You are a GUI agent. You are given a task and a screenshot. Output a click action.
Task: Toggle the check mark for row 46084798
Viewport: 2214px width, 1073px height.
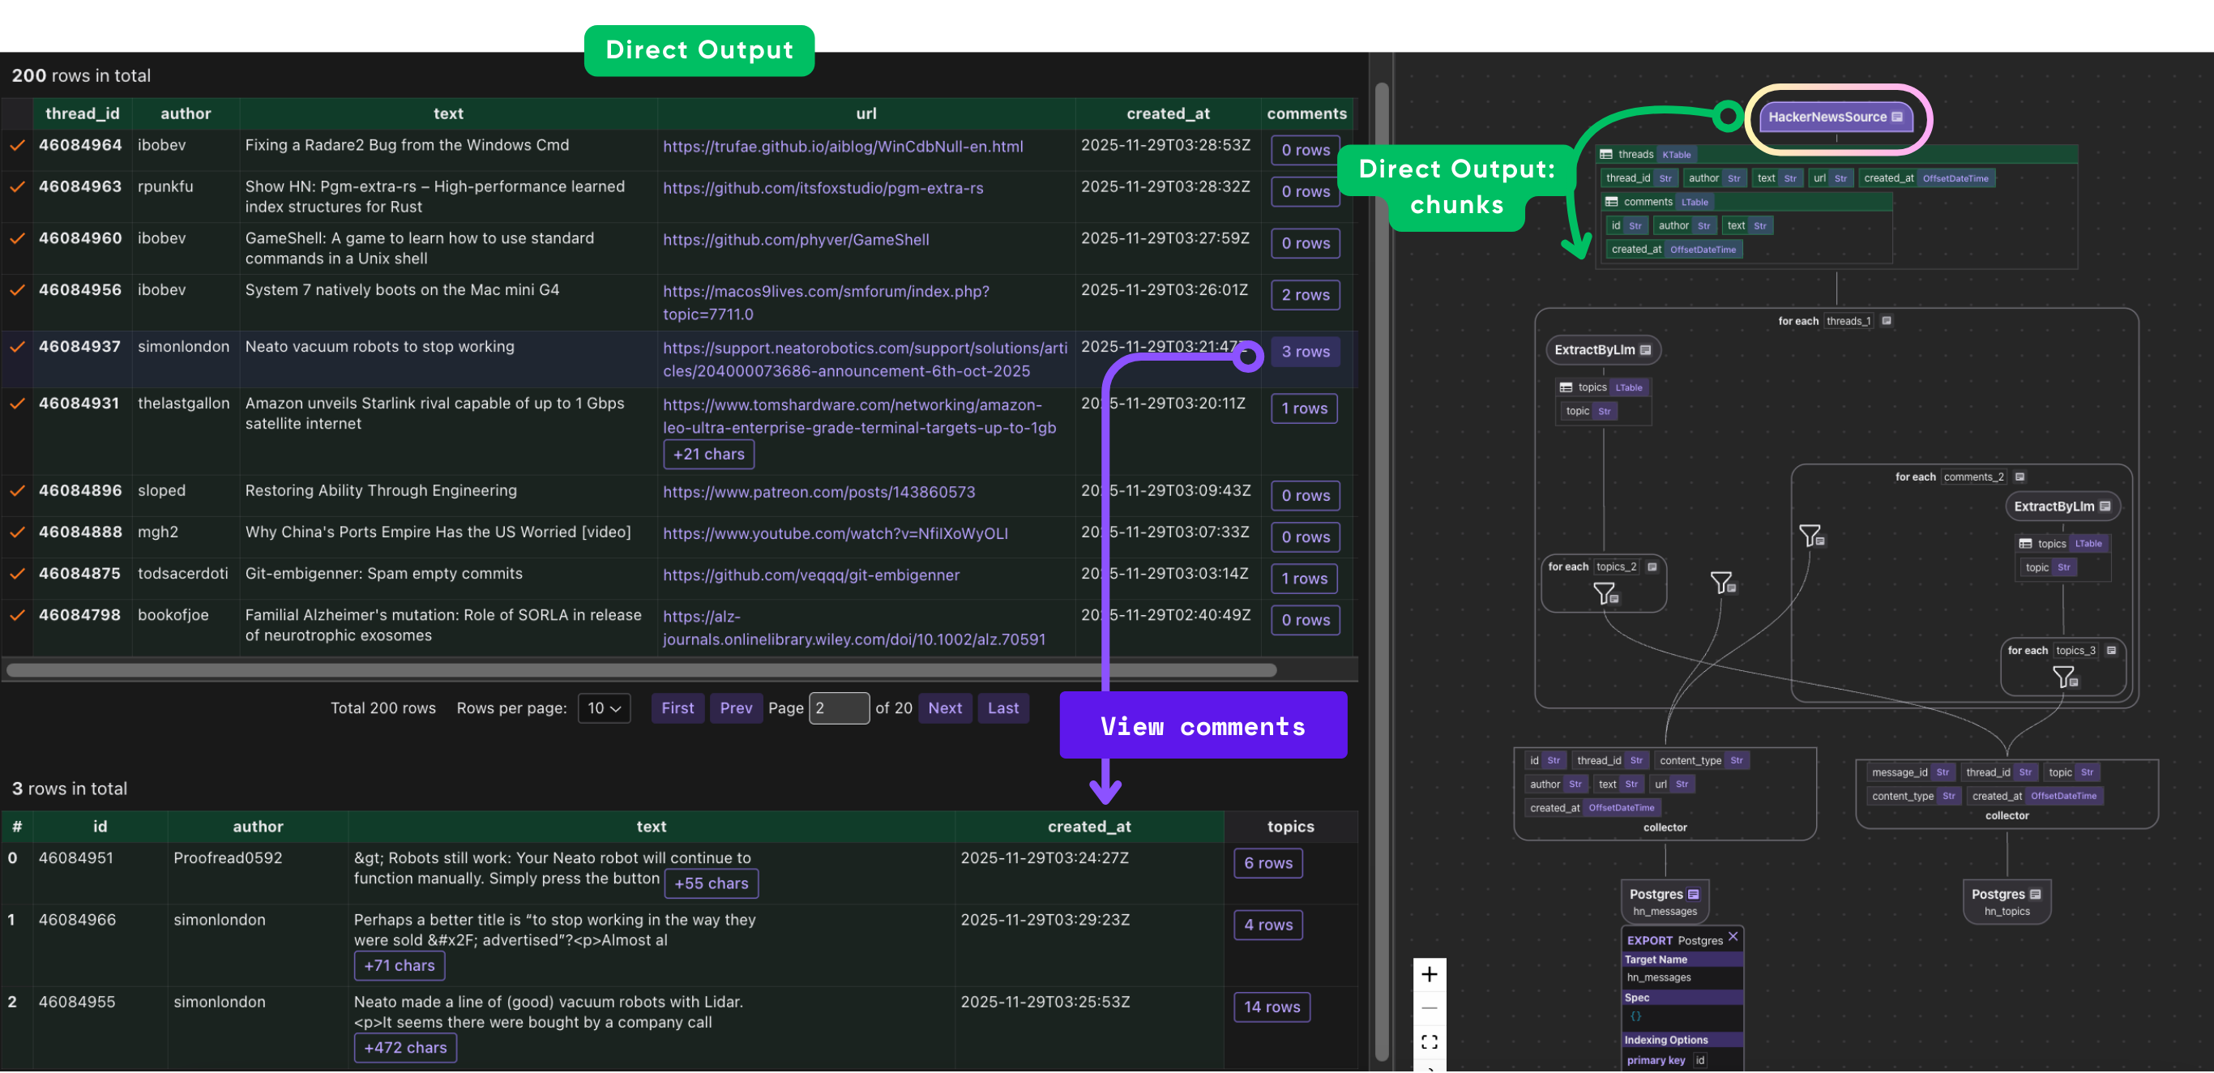pos(17,615)
